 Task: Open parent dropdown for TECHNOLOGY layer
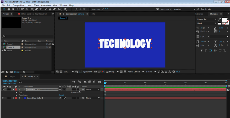[93, 89]
